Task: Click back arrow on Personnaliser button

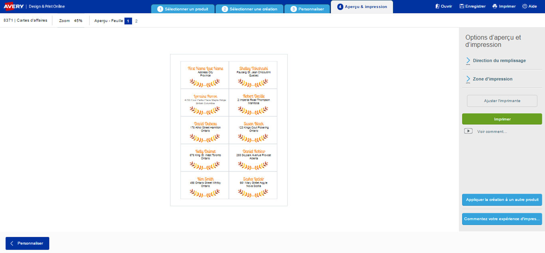Action: click(x=12, y=243)
